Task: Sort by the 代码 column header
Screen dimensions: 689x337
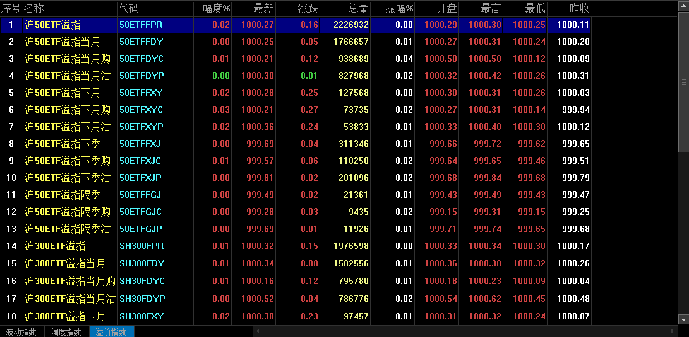Action: tap(129, 8)
